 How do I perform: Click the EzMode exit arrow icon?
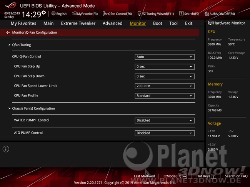point(185,176)
